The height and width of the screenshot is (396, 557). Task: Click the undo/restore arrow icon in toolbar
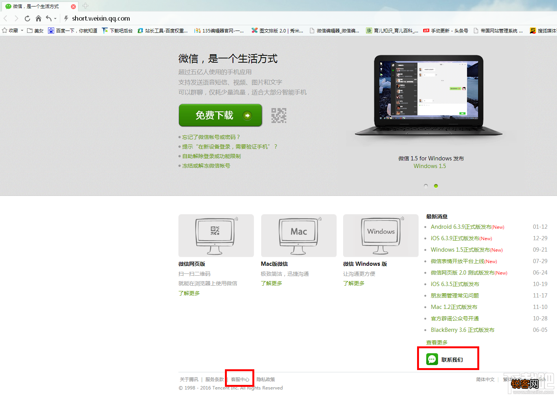(49, 18)
